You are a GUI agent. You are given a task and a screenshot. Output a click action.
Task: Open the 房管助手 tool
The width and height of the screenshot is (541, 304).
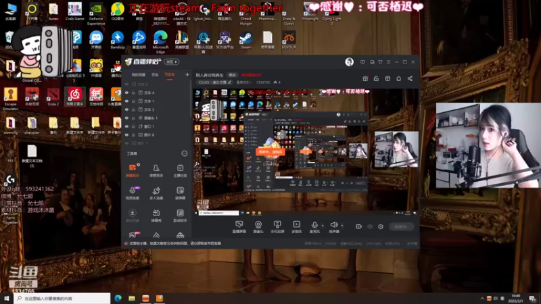click(156, 170)
